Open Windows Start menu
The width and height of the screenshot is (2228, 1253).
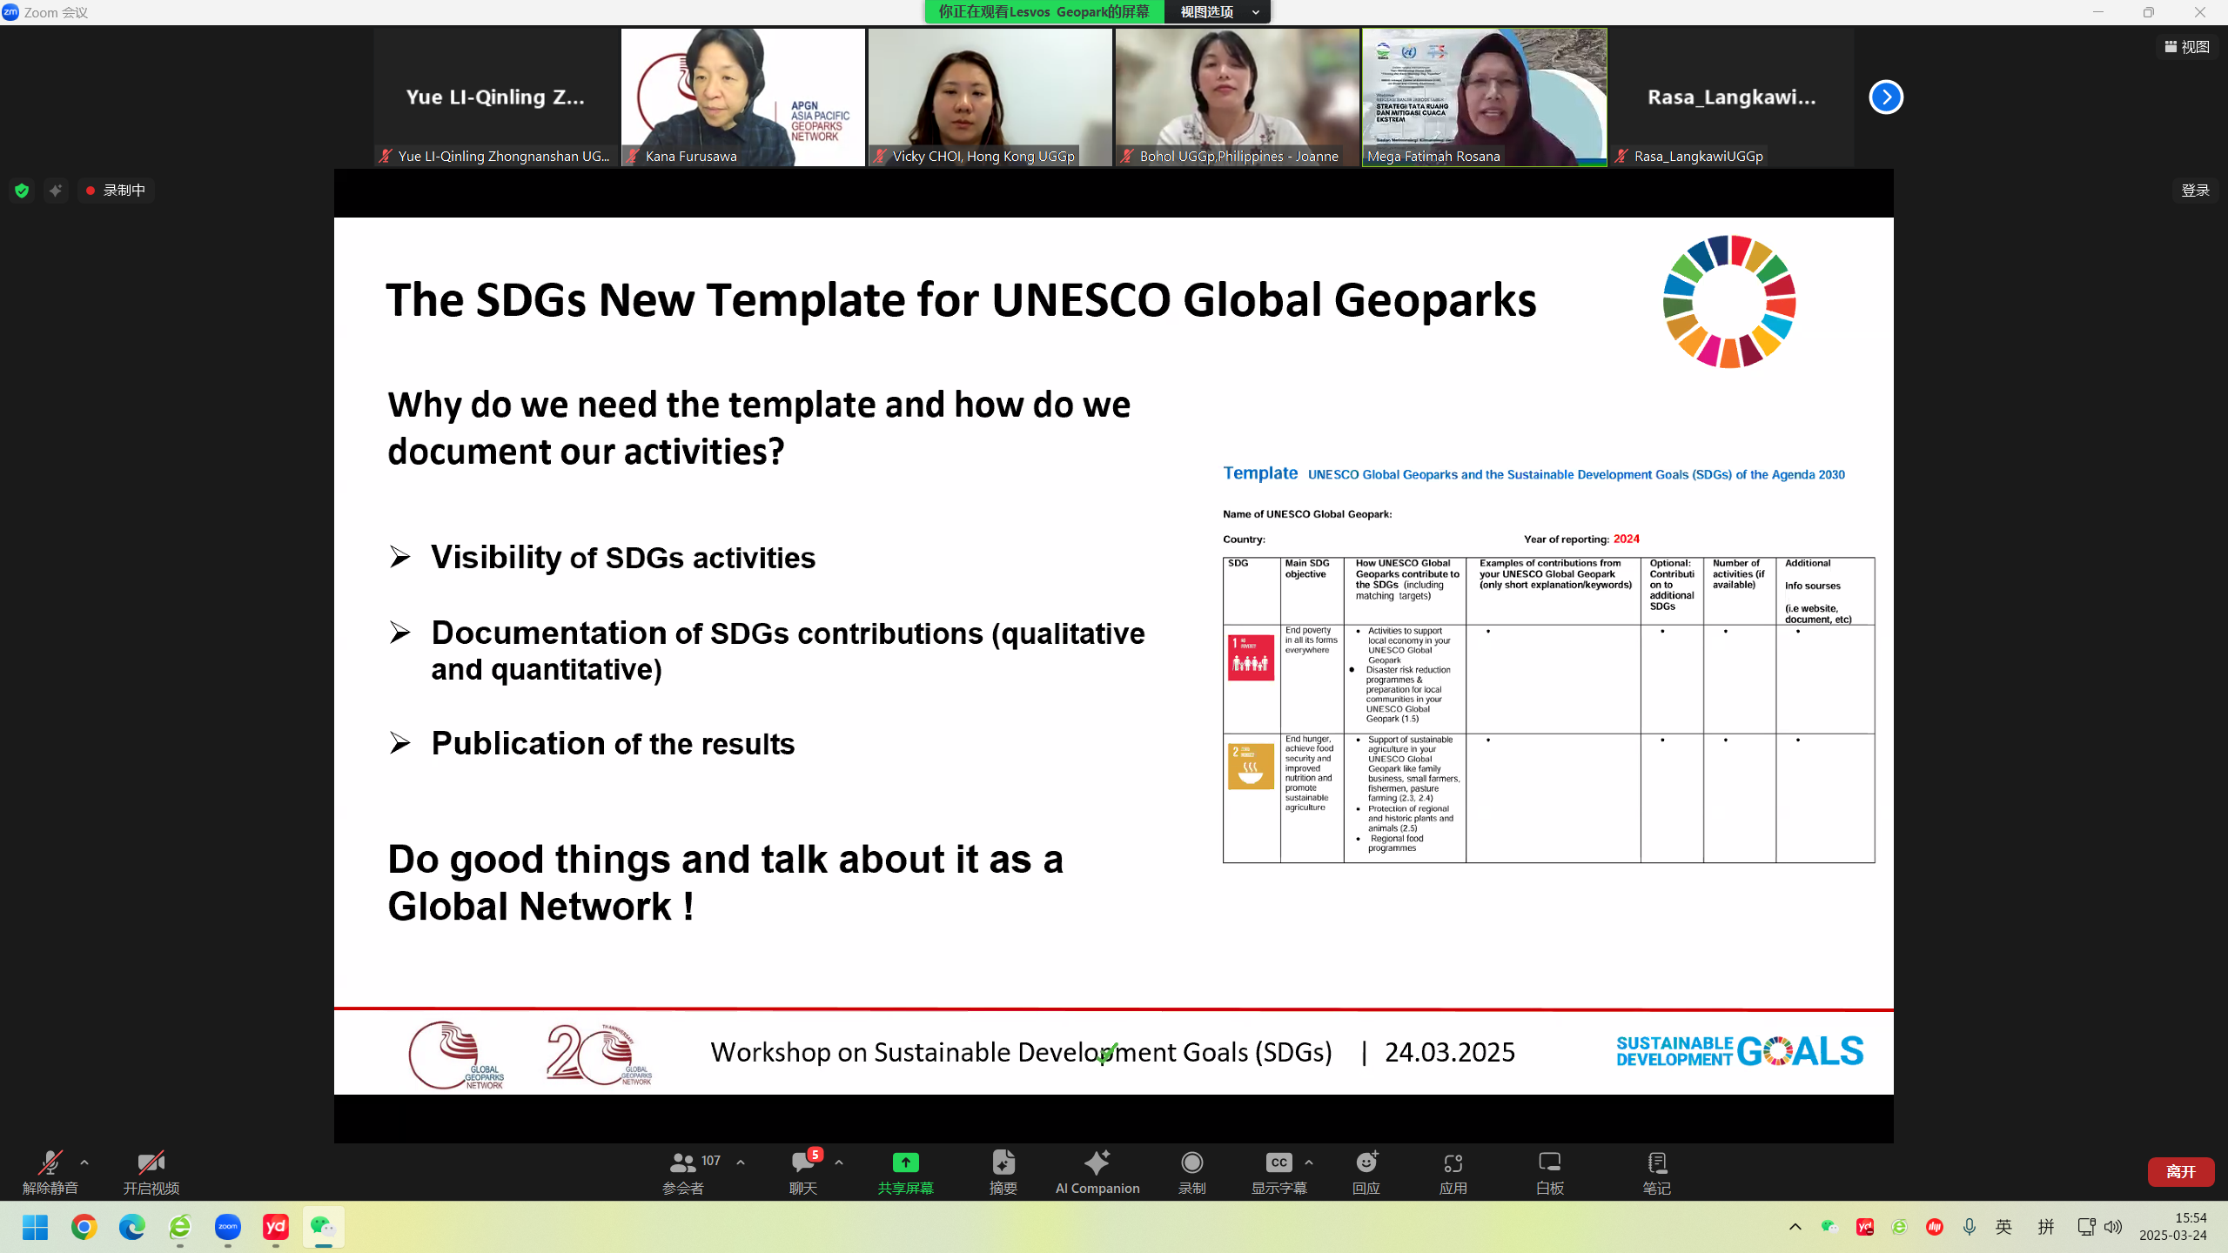[x=35, y=1227]
